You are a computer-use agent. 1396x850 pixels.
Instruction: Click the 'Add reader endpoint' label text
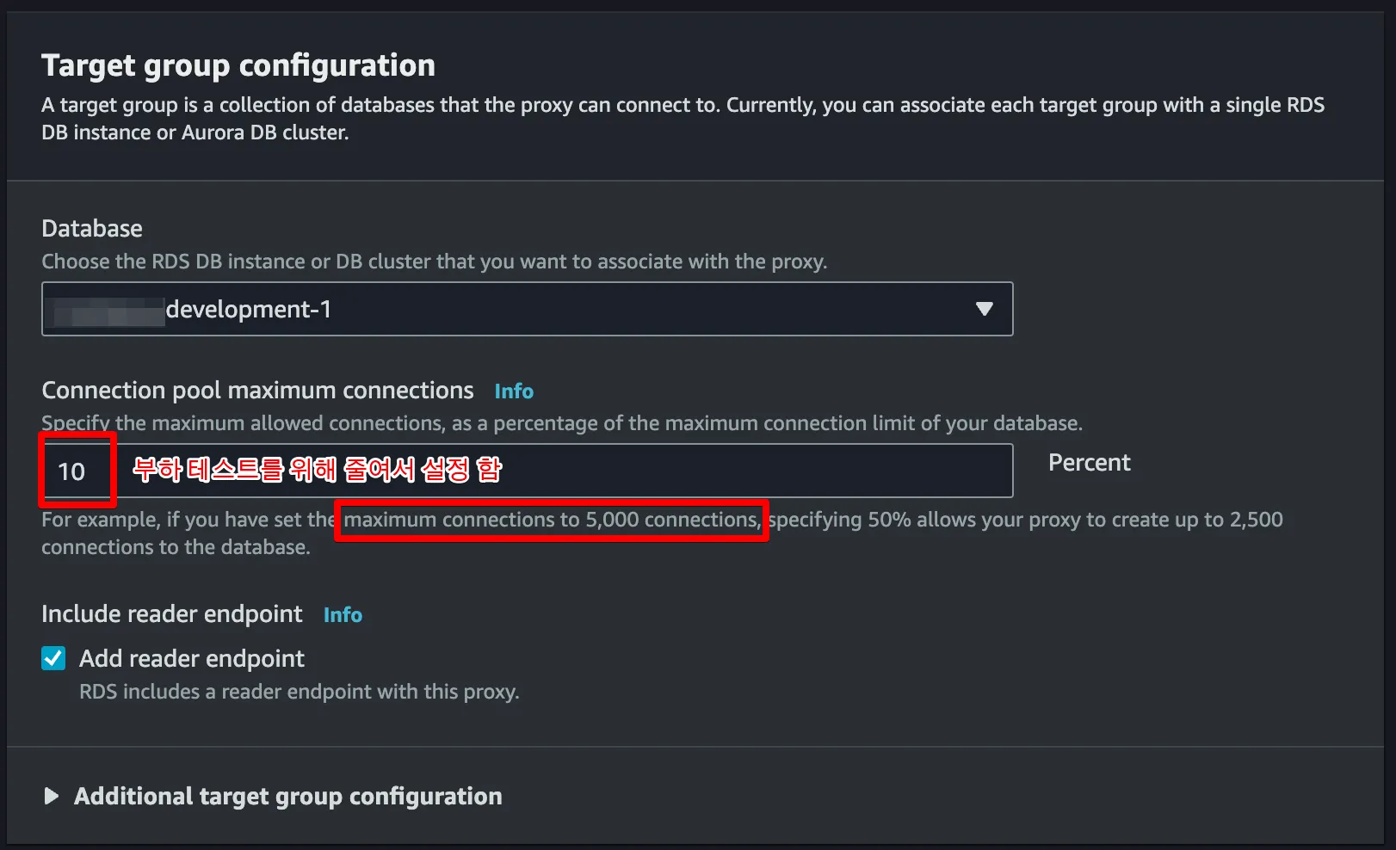(191, 659)
